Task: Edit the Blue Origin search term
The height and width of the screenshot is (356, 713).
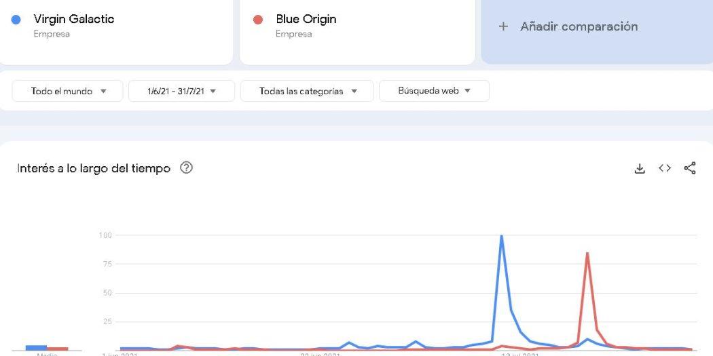Action: (x=306, y=19)
